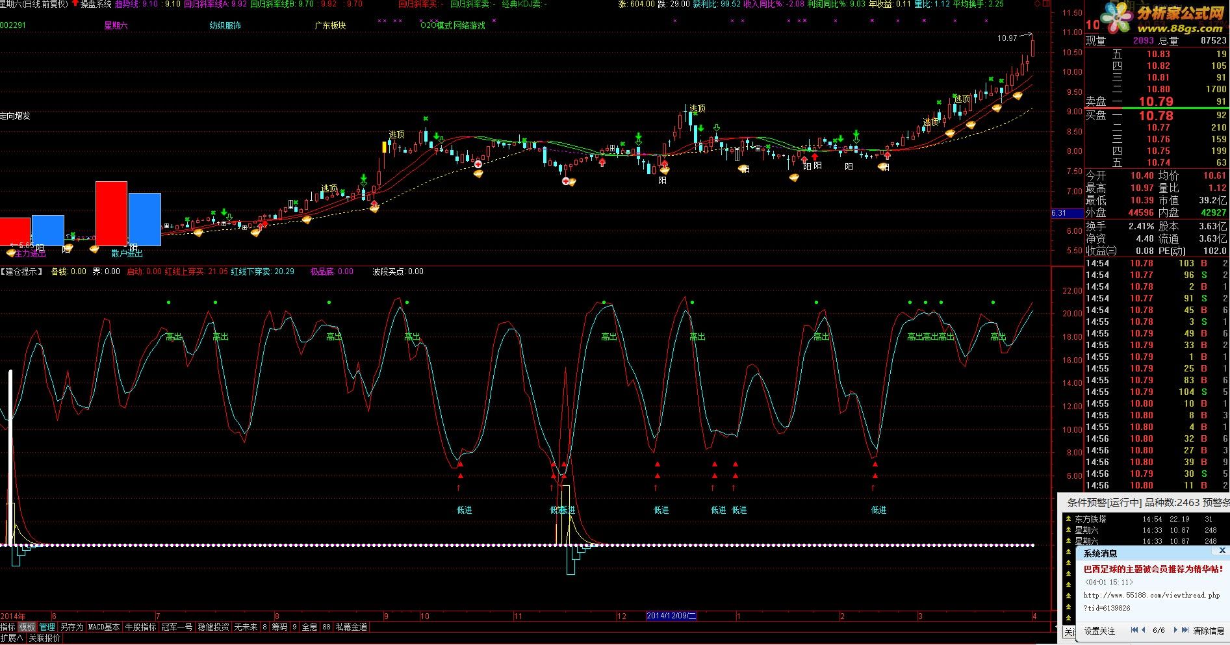Click the 经典KDJ卖 label
1230x645 pixels.
(x=524, y=4)
